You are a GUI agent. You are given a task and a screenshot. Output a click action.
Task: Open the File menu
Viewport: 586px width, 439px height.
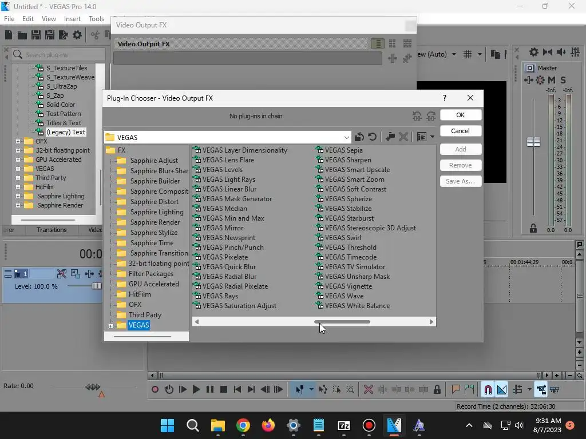[x=9, y=19]
